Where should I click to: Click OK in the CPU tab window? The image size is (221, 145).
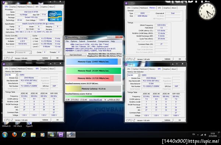(x=57, y=58)
